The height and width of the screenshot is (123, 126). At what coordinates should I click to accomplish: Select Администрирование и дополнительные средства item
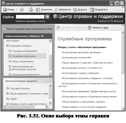22,68
